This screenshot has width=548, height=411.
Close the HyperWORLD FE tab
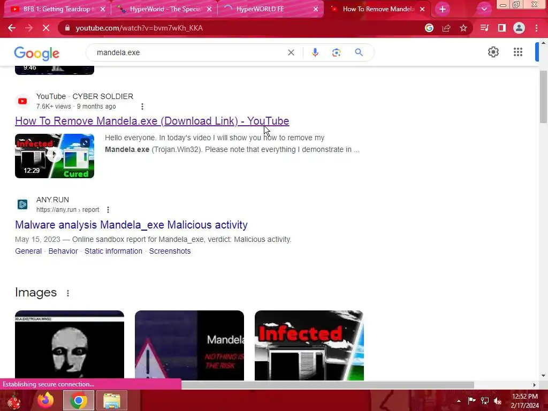pos(316,9)
